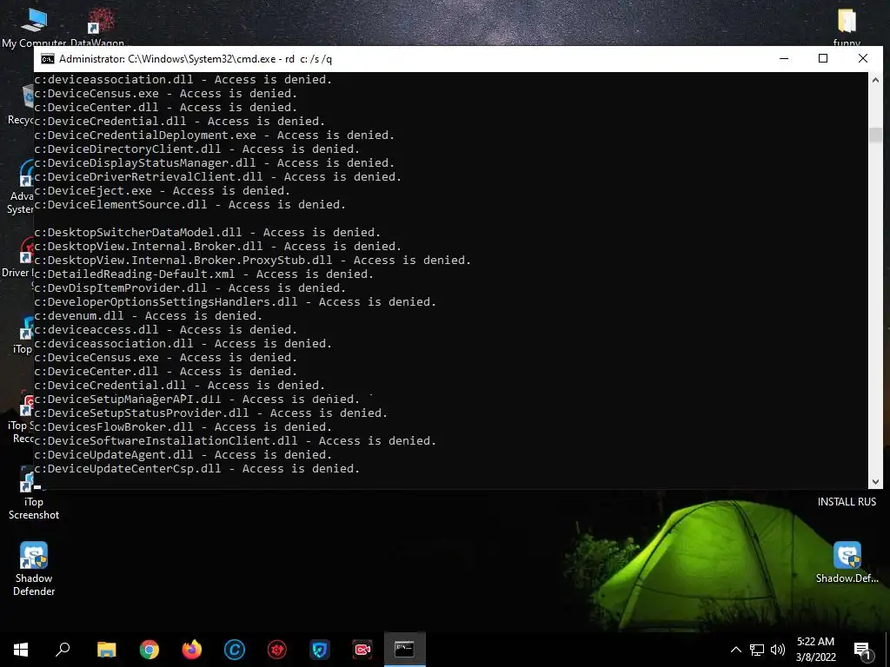Open the red gear app on taskbar
The height and width of the screenshot is (667, 890).
tap(277, 650)
